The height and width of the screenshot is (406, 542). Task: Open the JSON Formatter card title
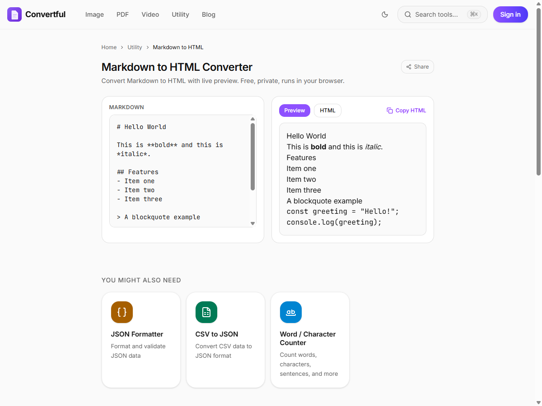[137, 334]
